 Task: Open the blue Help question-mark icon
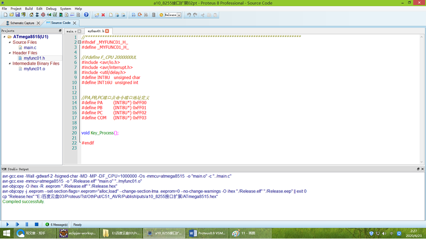point(86,15)
